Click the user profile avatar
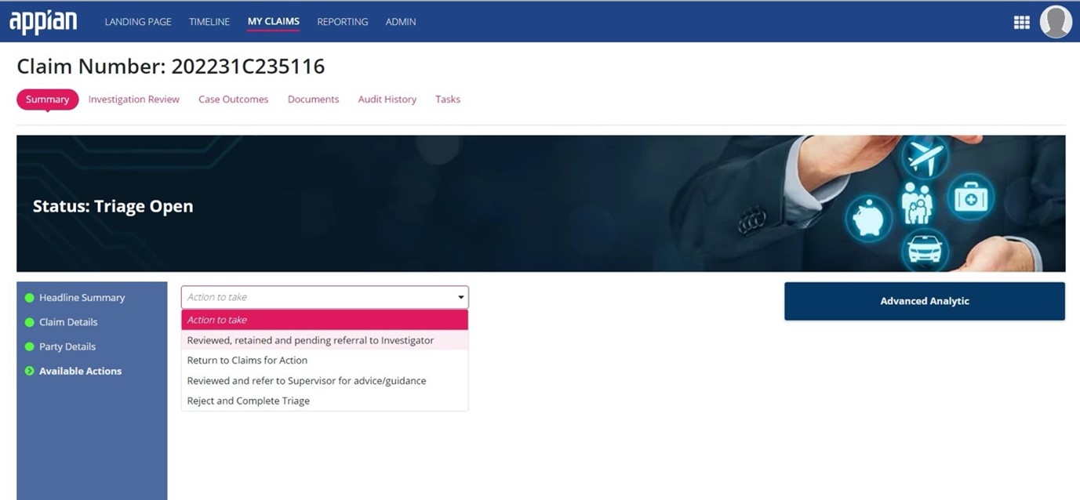Image resolution: width=1080 pixels, height=500 pixels. pyautogui.click(x=1055, y=22)
